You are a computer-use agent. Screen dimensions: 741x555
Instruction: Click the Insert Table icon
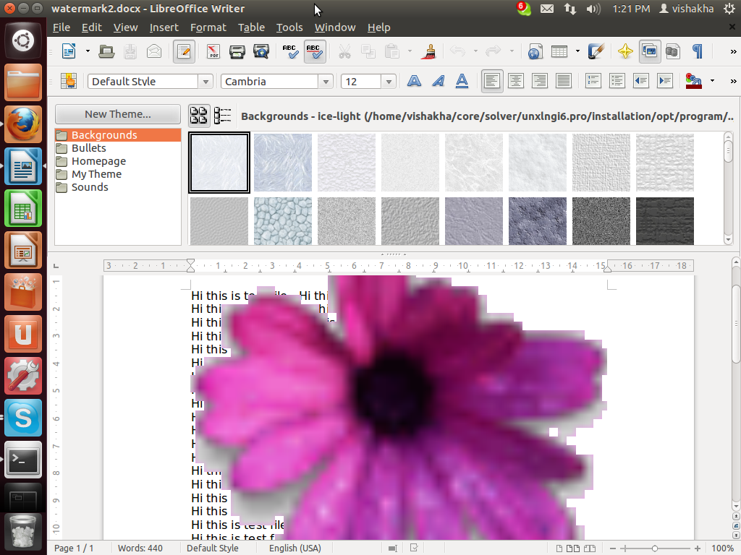pos(559,51)
